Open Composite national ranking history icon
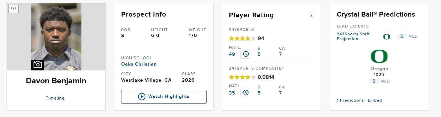 pyautogui.click(x=245, y=93)
